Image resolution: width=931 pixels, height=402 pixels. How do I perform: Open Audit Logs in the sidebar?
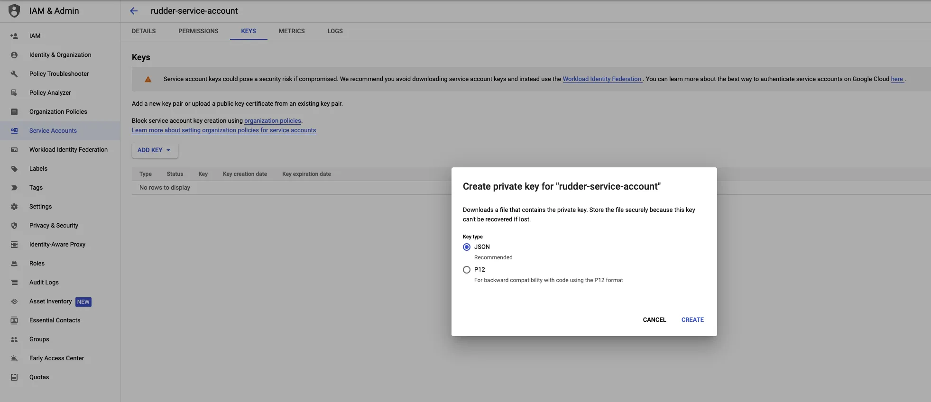44,283
